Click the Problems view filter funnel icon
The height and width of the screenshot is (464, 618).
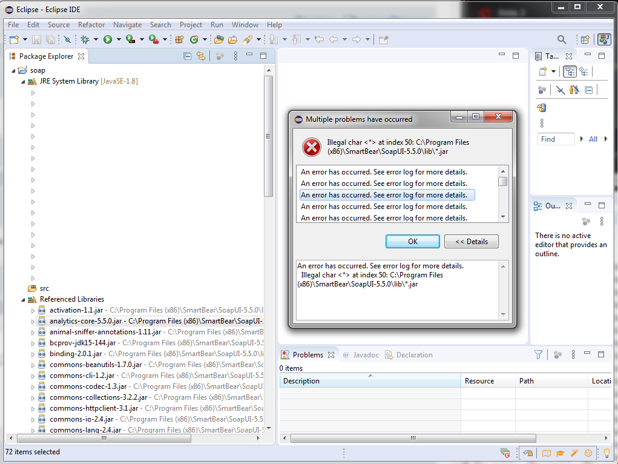[x=538, y=355]
